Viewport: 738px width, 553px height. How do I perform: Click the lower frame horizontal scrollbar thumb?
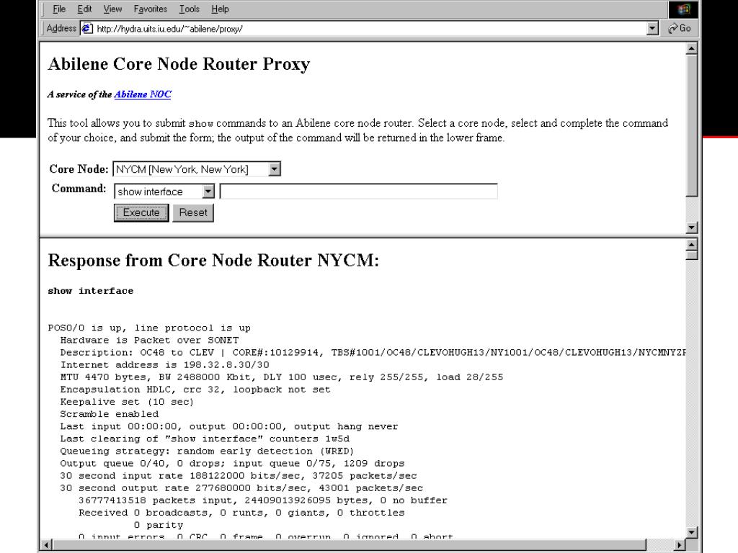click(350, 545)
